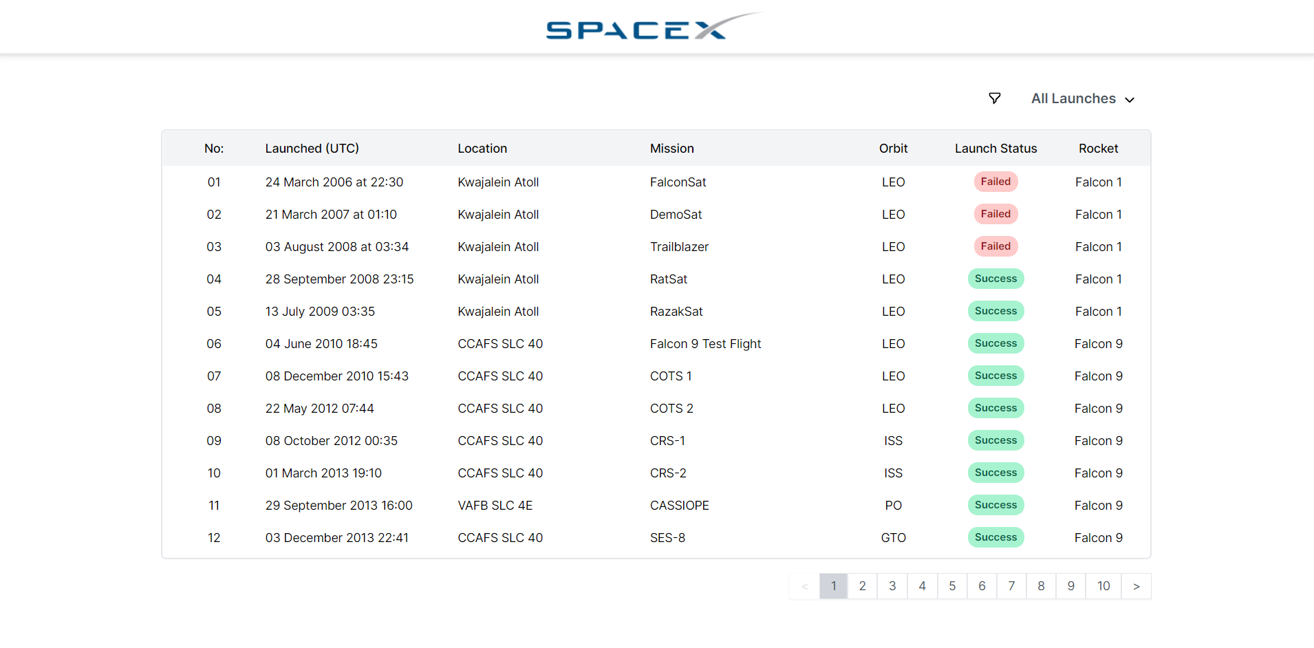This screenshot has width=1314, height=648.
Task: Select the CASSIOPE mission row
Action: 679,505
